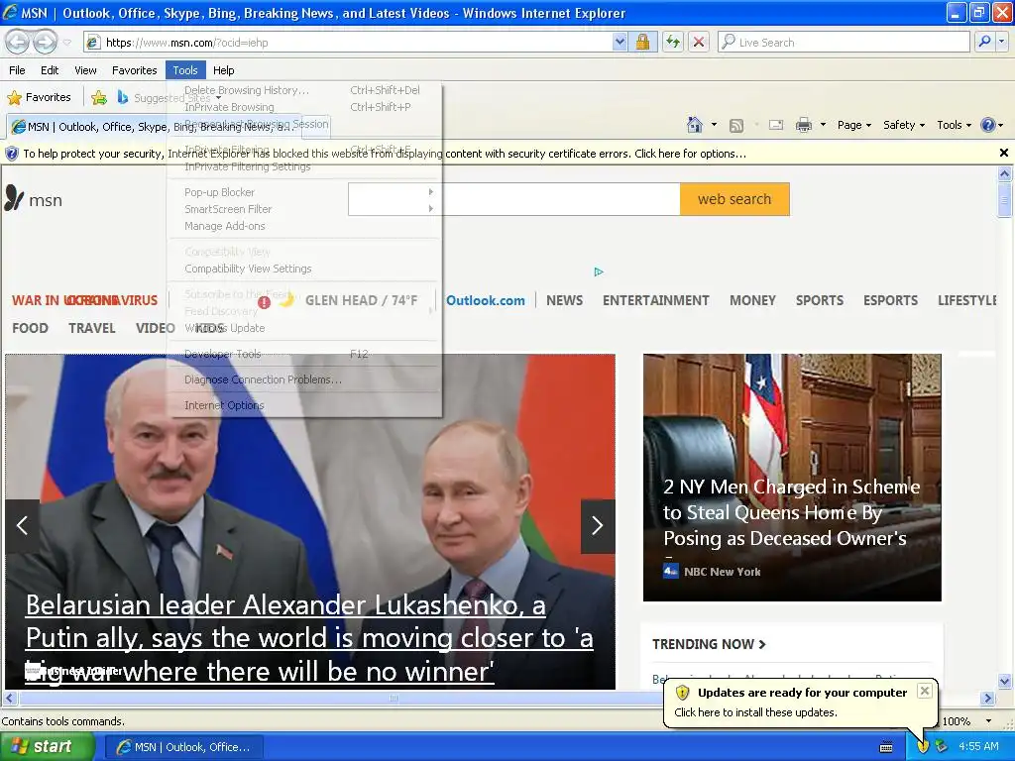Close the highlighted Tools menu
This screenshot has width=1015, height=761.
pos(185,70)
